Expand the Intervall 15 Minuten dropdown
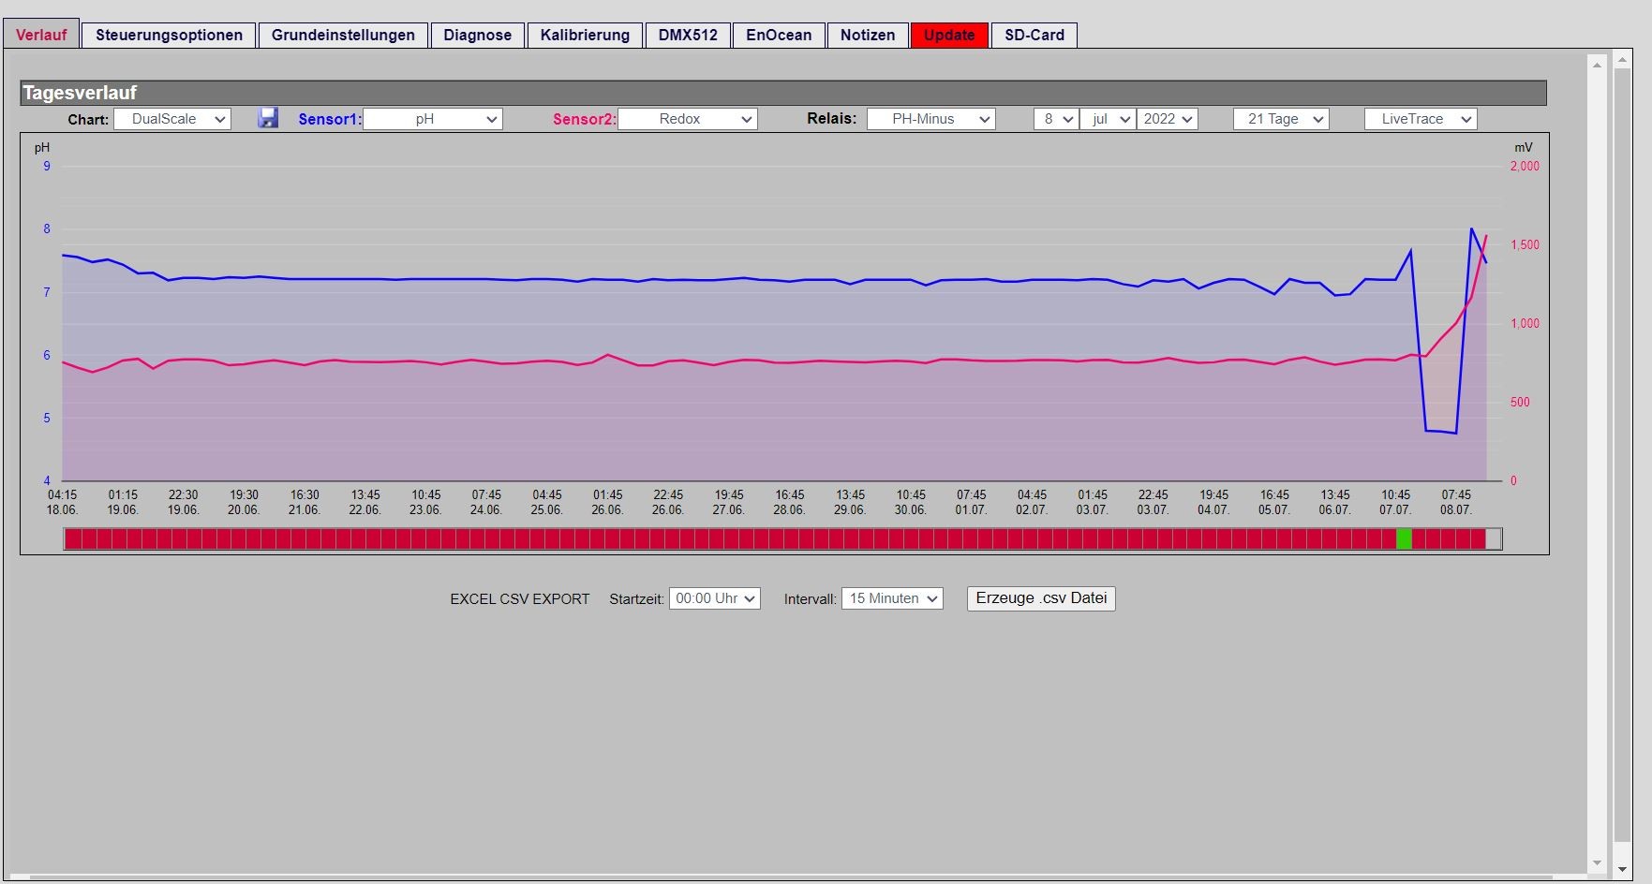Viewport: 1652px width, 884px height. (x=892, y=598)
